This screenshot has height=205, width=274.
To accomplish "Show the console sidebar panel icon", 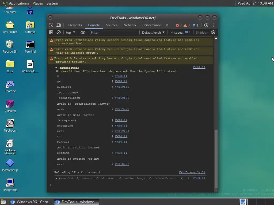I will (x=51, y=32).
